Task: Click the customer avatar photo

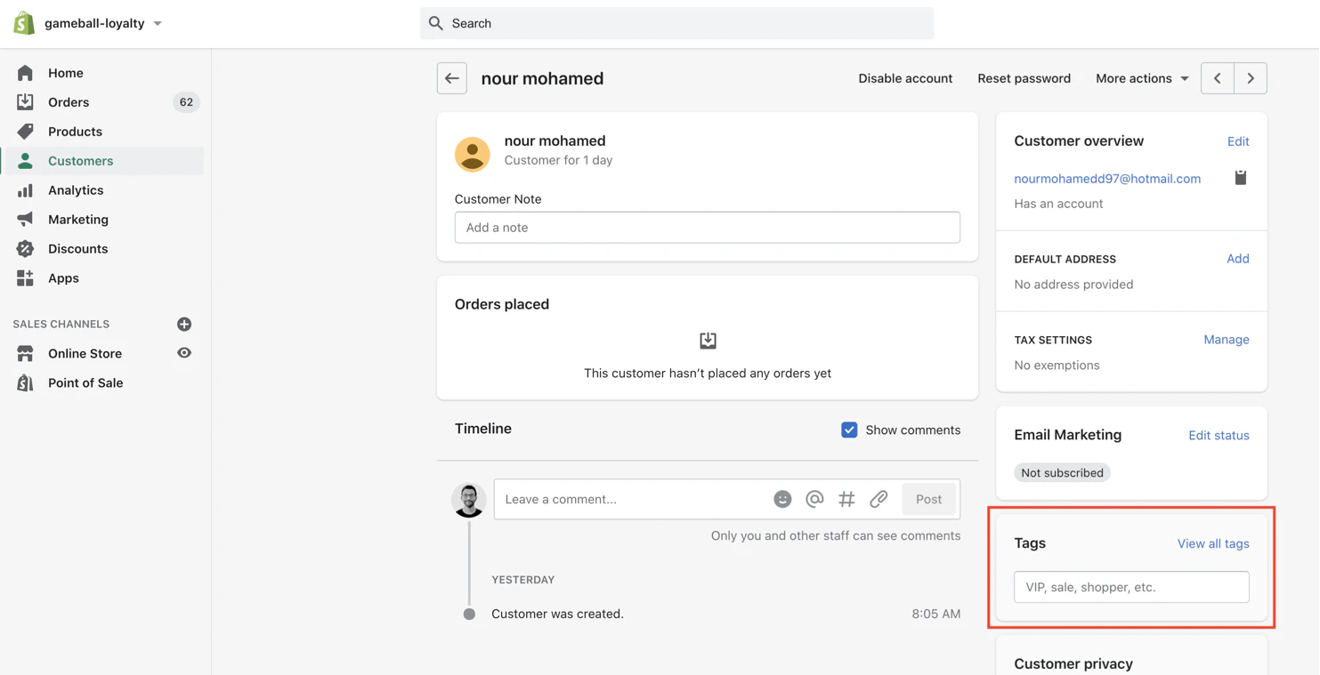Action: pos(472,153)
